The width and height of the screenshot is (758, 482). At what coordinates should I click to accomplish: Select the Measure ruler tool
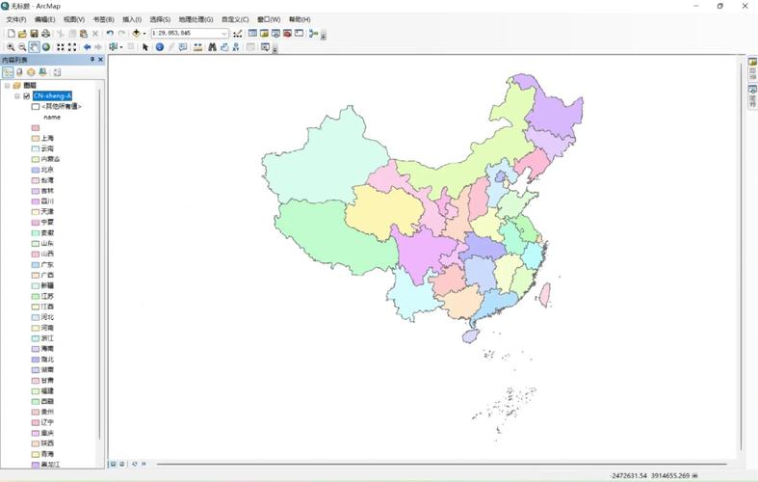click(x=197, y=47)
